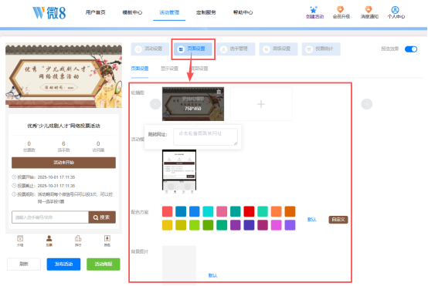Choose the dark orange color swatch
Screen dimensions: 428x286
click(x=290, y=211)
